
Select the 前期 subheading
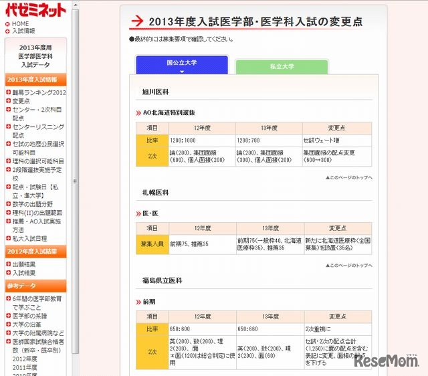coord(149,302)
